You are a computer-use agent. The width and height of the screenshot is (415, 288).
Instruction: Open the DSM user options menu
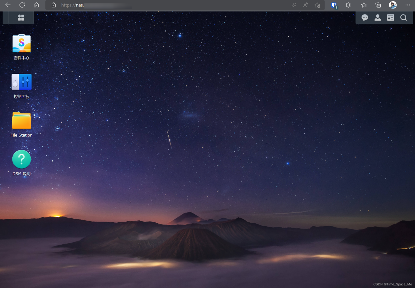click(x=378, y=18)
